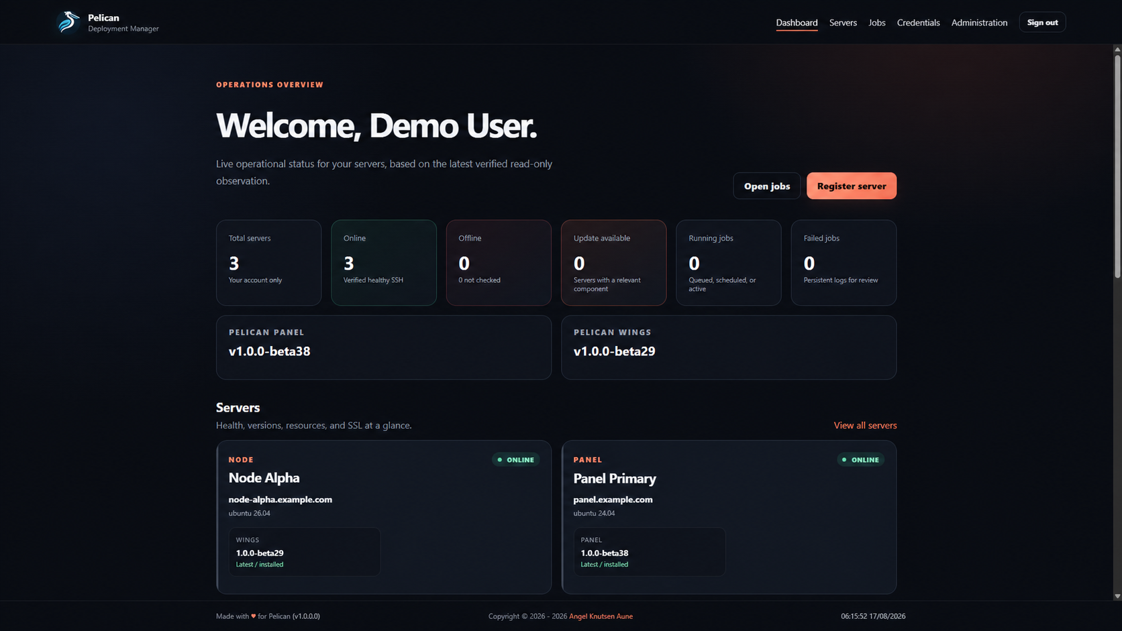Click scrollbar down arrow
1122x631 pixels.
point(1117,595)
